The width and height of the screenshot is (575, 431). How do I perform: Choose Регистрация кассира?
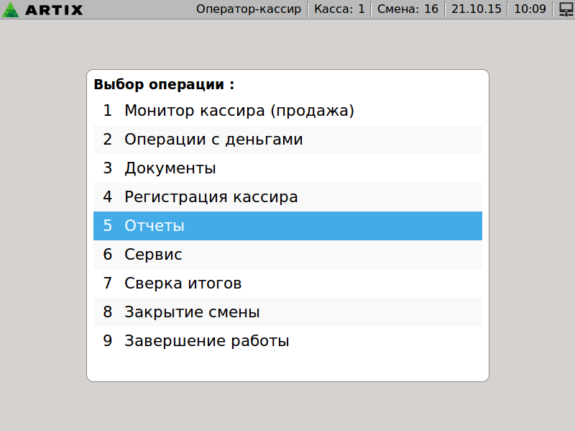click(x=211, y=197)
